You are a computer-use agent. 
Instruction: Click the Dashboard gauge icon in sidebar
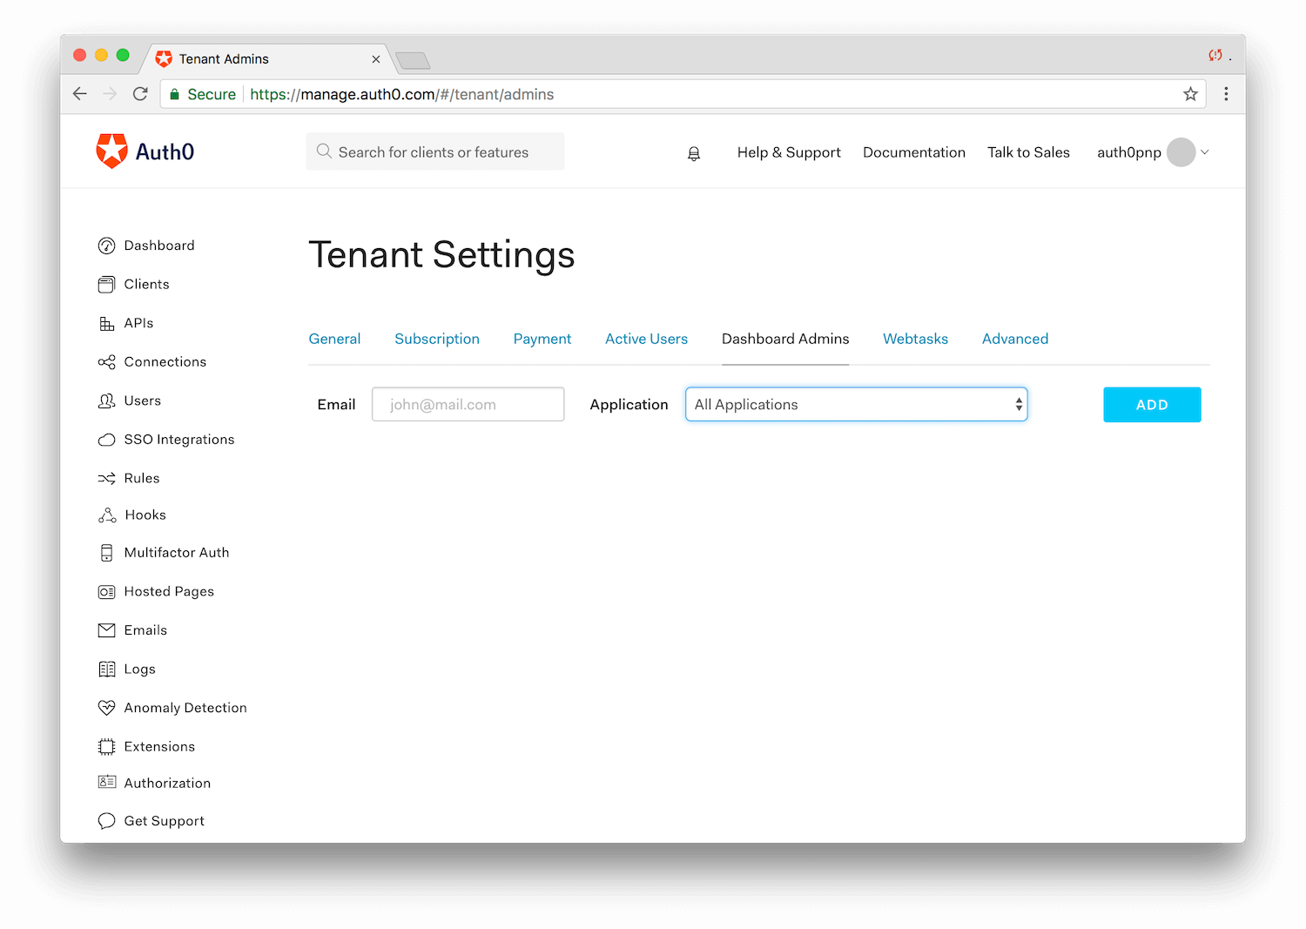(106, 246)
